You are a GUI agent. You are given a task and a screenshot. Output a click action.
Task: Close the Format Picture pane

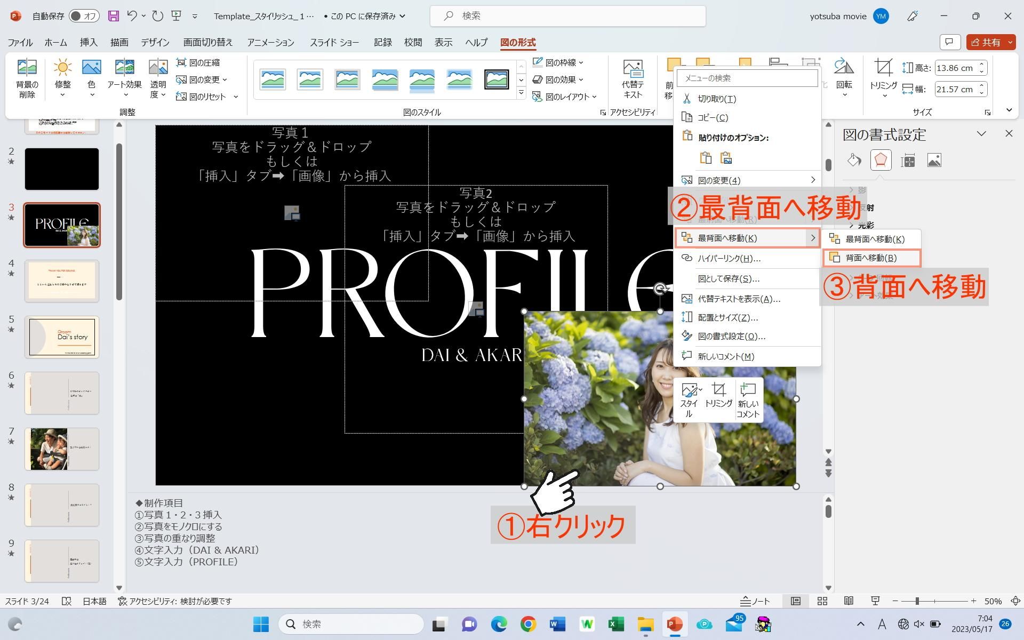click(x=1009, y=133)
